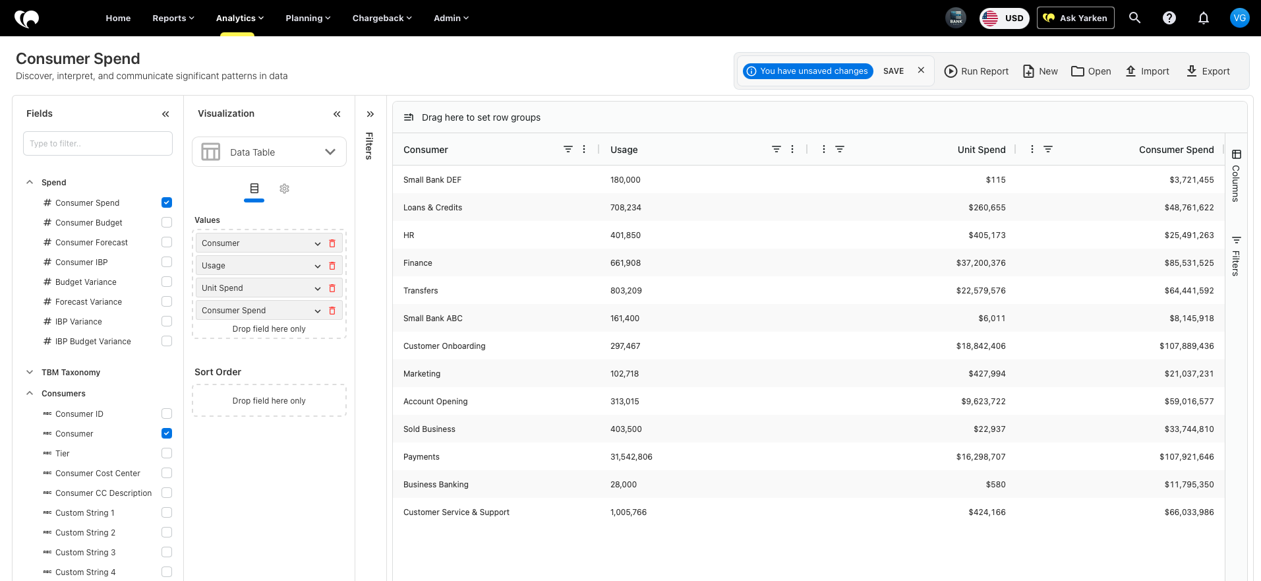Click the Export button
The image size is (1261, 581).
(1208, 71)
